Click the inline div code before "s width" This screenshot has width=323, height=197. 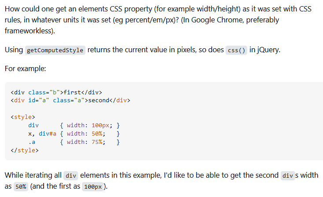[x=287, y=176]
